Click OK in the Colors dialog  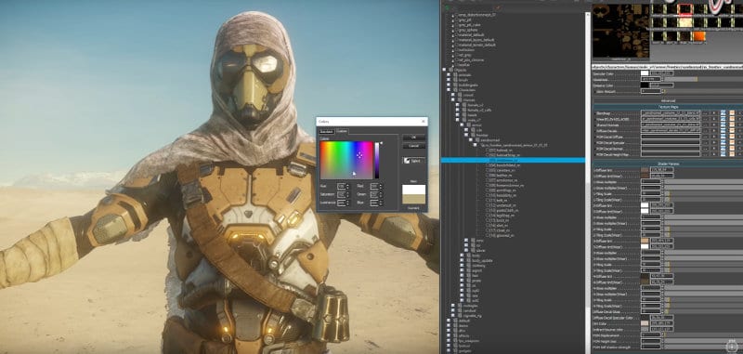414,137
